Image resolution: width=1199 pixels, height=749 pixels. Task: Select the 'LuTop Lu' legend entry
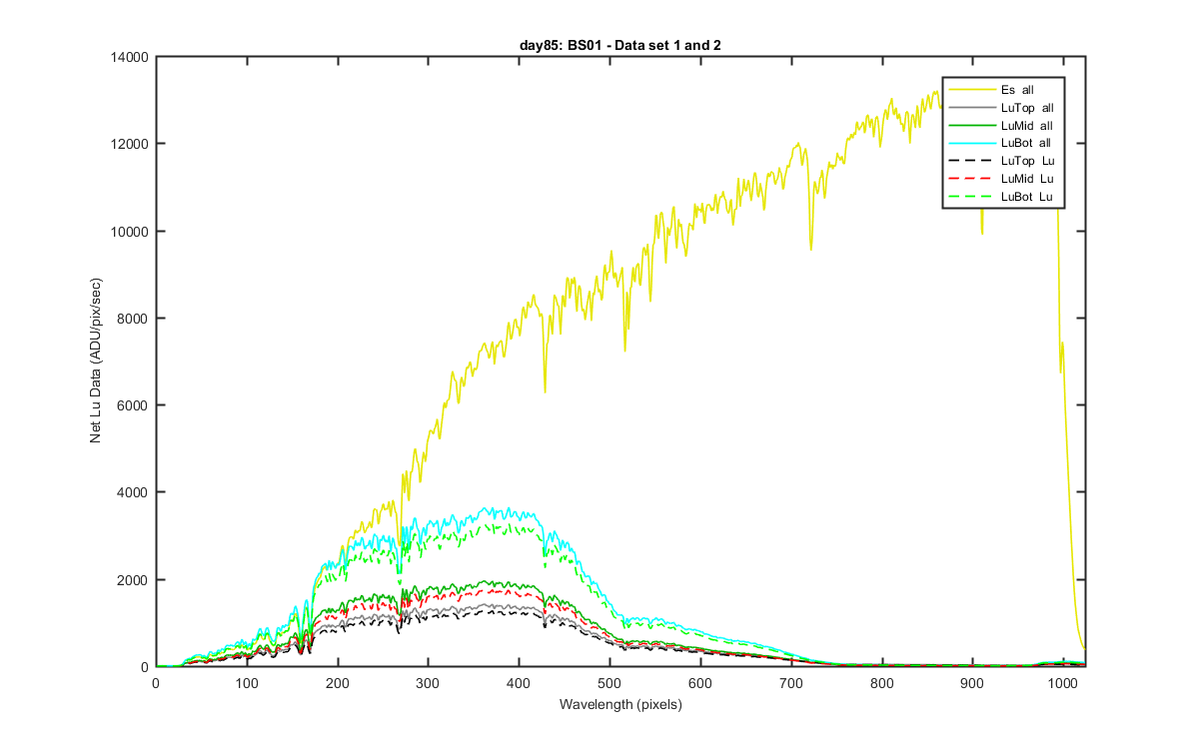[x=1003, y=161]
